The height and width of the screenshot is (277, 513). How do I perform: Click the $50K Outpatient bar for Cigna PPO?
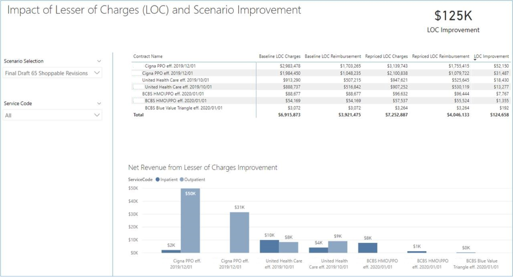190,221
